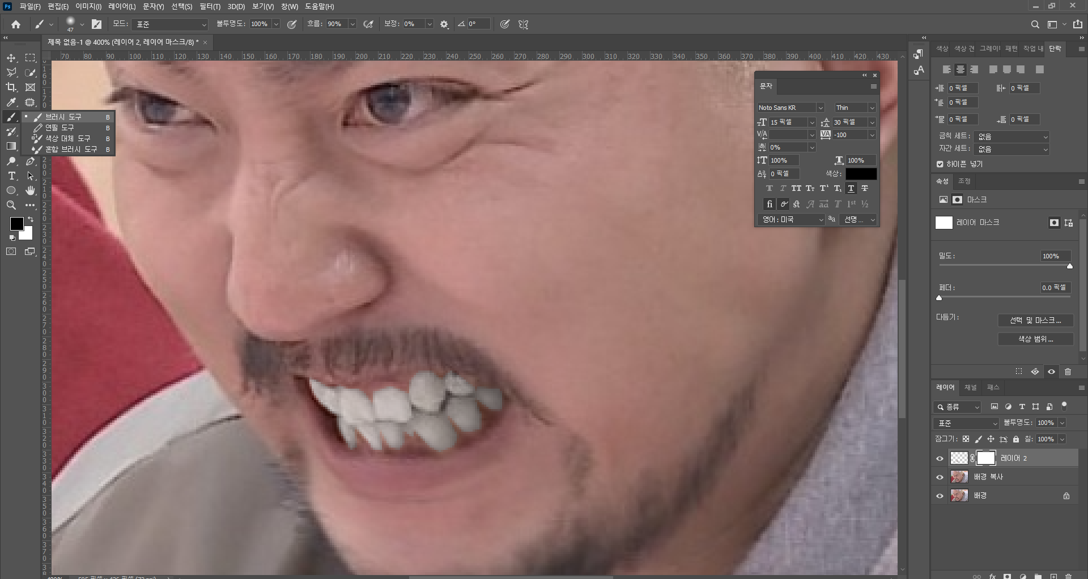Image resolution: width=1088 pixels, height=579 pixels.
Task: Swap foreground and background colors icon
Action: pyautogui.click(x=31, y=219)
